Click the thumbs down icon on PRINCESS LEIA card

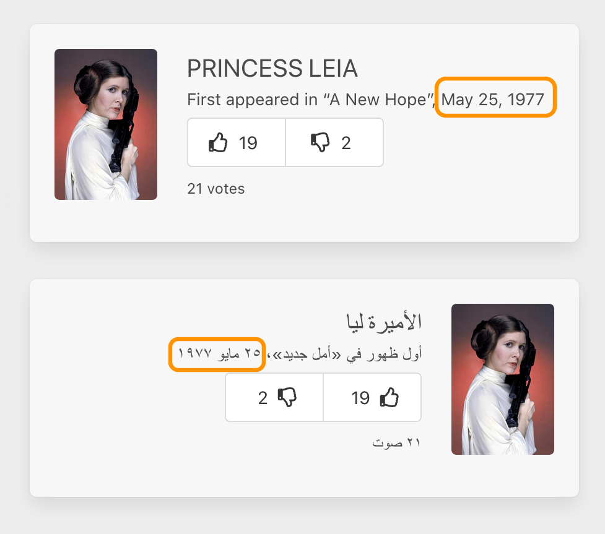(319, 142)
